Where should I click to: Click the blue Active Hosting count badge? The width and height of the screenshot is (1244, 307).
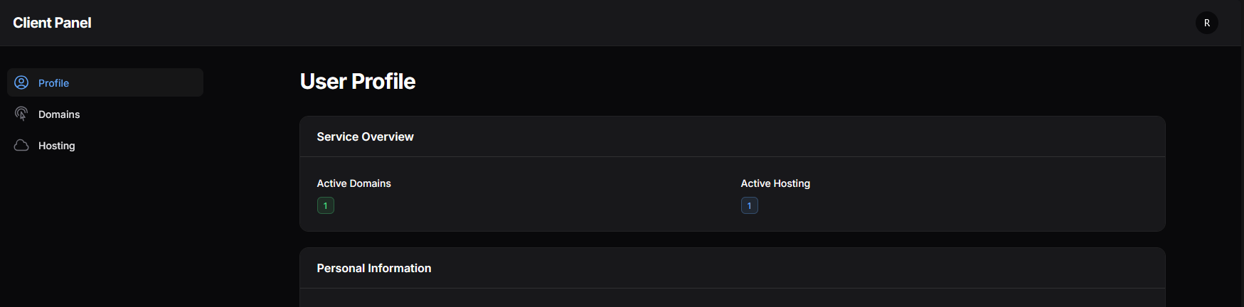coord(749,205)
